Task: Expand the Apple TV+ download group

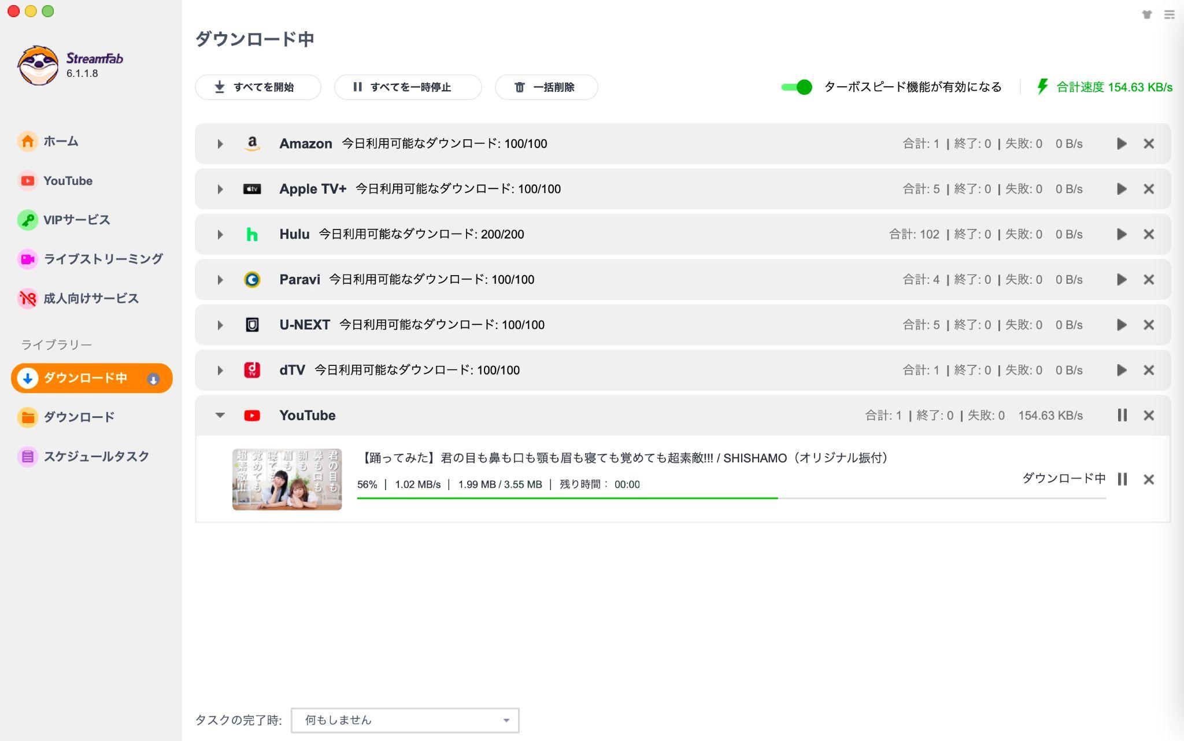Action: [x=220, y=189]
